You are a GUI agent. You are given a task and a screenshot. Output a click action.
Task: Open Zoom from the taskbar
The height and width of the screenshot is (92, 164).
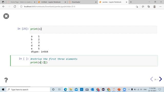[x=124, y=89]
